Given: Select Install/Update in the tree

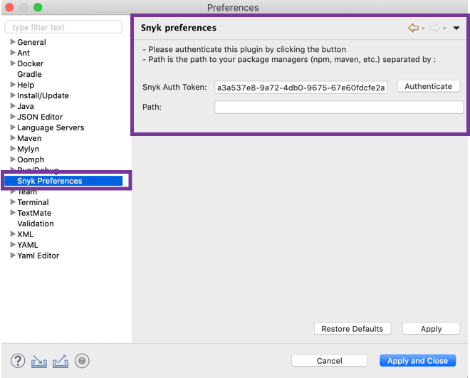Looking at the screenshot, I should (43, 95).
